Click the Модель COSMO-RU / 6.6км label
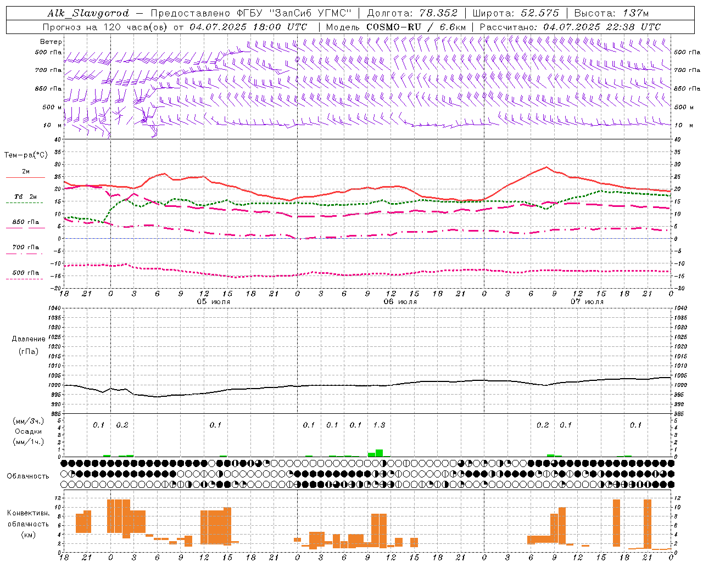703x562 pixels. (396, 27)
